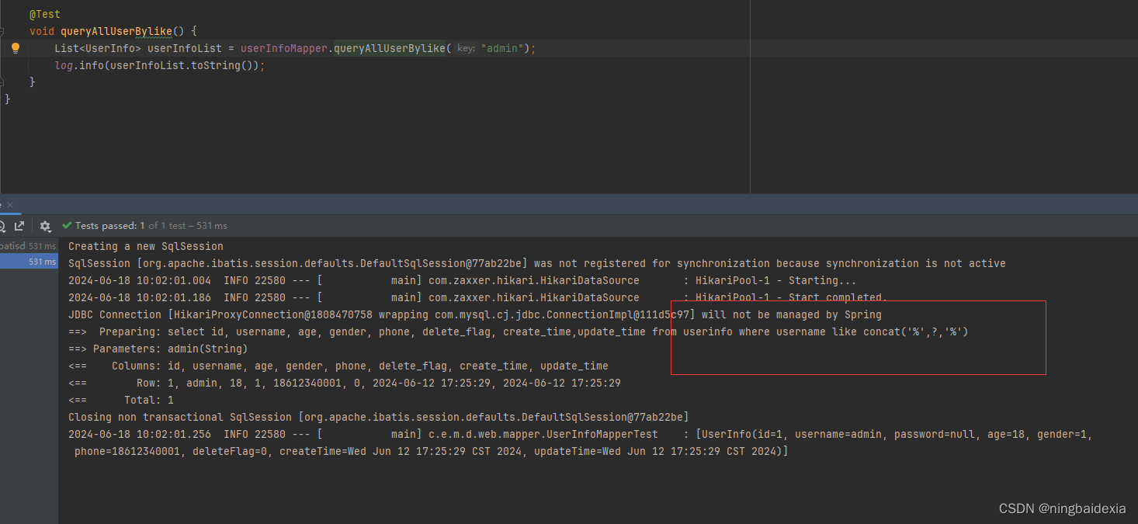Select the highlighted 531 ms test row
1138x524 pixels.
29,262
